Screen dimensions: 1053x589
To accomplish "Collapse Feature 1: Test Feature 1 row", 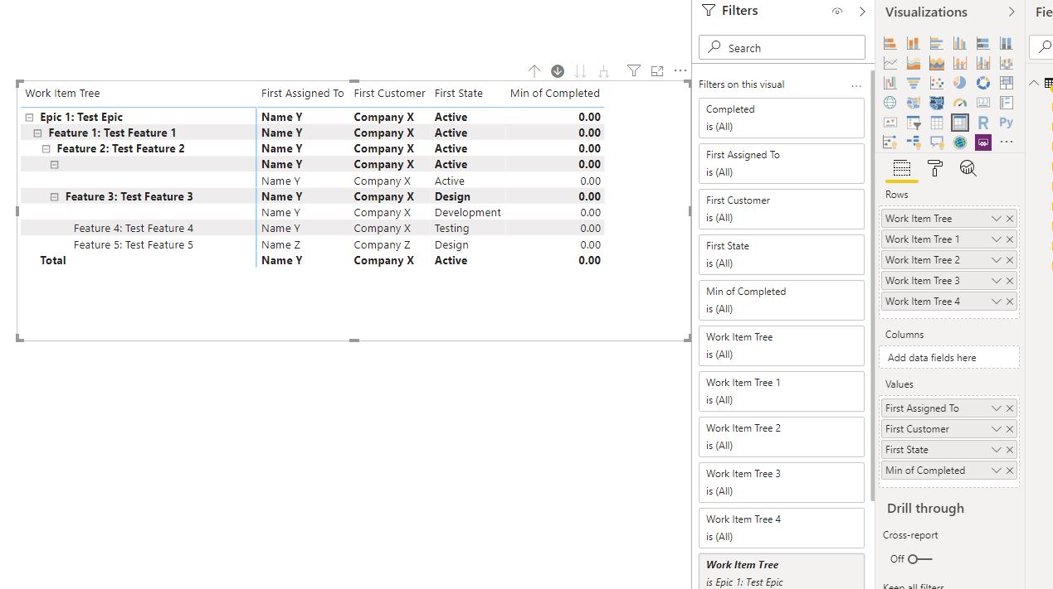I will coord(37,133).
